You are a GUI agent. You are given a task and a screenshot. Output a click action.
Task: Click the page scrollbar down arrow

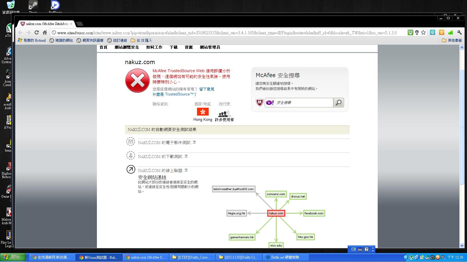(x=462, y=245)
